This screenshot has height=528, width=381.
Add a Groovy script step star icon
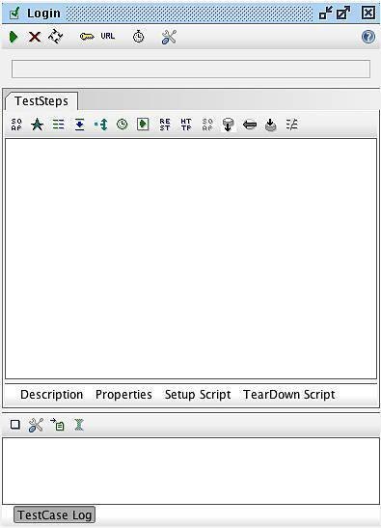coord(37,125)
